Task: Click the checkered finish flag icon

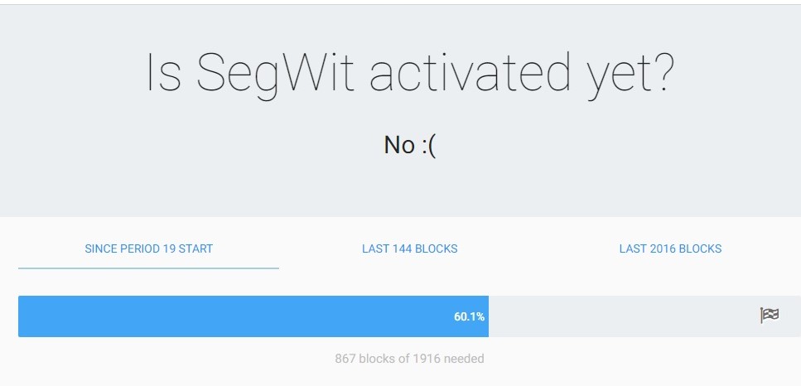Action: (770, 316)
